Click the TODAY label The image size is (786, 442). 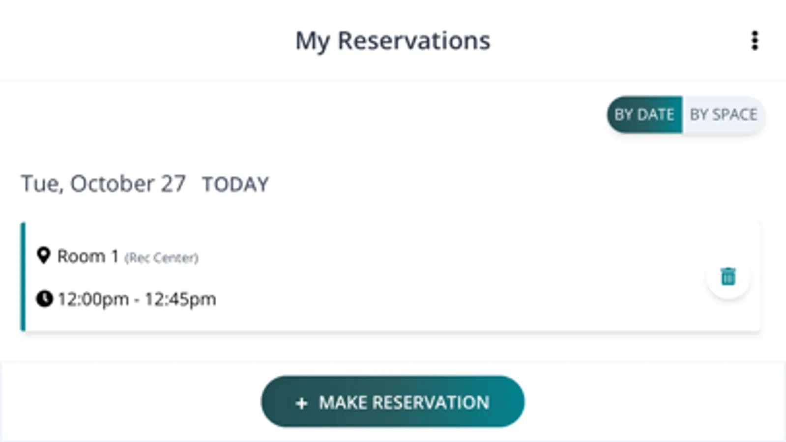[235, 185]
